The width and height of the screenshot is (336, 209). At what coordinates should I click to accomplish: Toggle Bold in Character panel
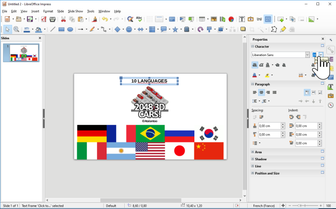254,65
